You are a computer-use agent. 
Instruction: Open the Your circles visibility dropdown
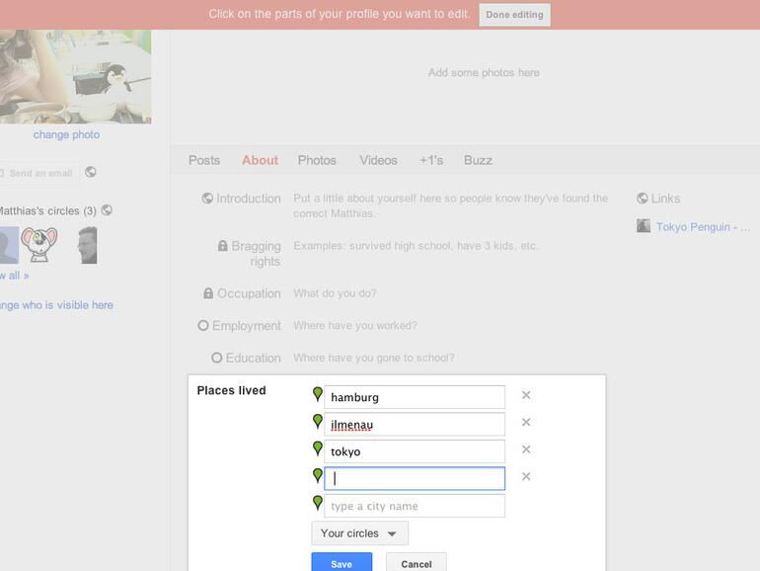tap(359, 533)
